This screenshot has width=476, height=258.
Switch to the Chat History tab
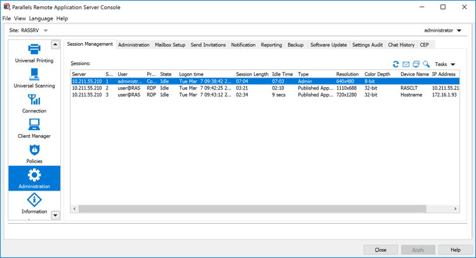click(401, 44)
